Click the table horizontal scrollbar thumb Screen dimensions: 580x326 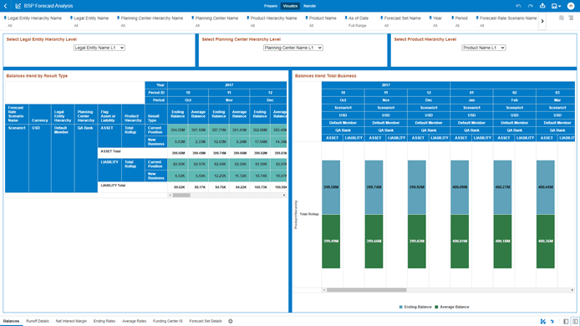tap(181, 195)
